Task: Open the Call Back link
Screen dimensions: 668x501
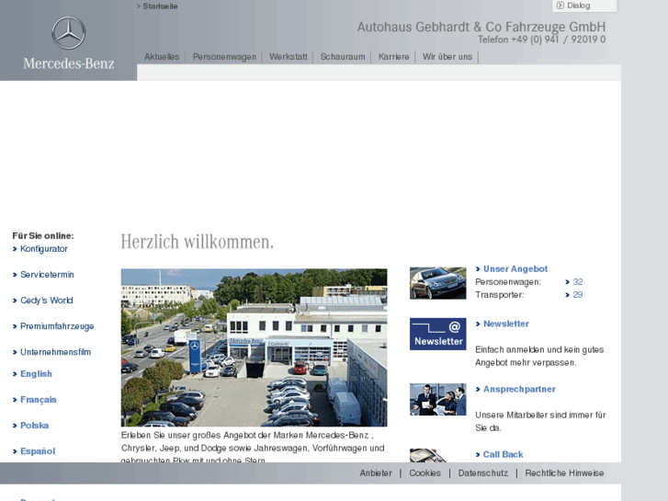Action: tap(504, 454)
